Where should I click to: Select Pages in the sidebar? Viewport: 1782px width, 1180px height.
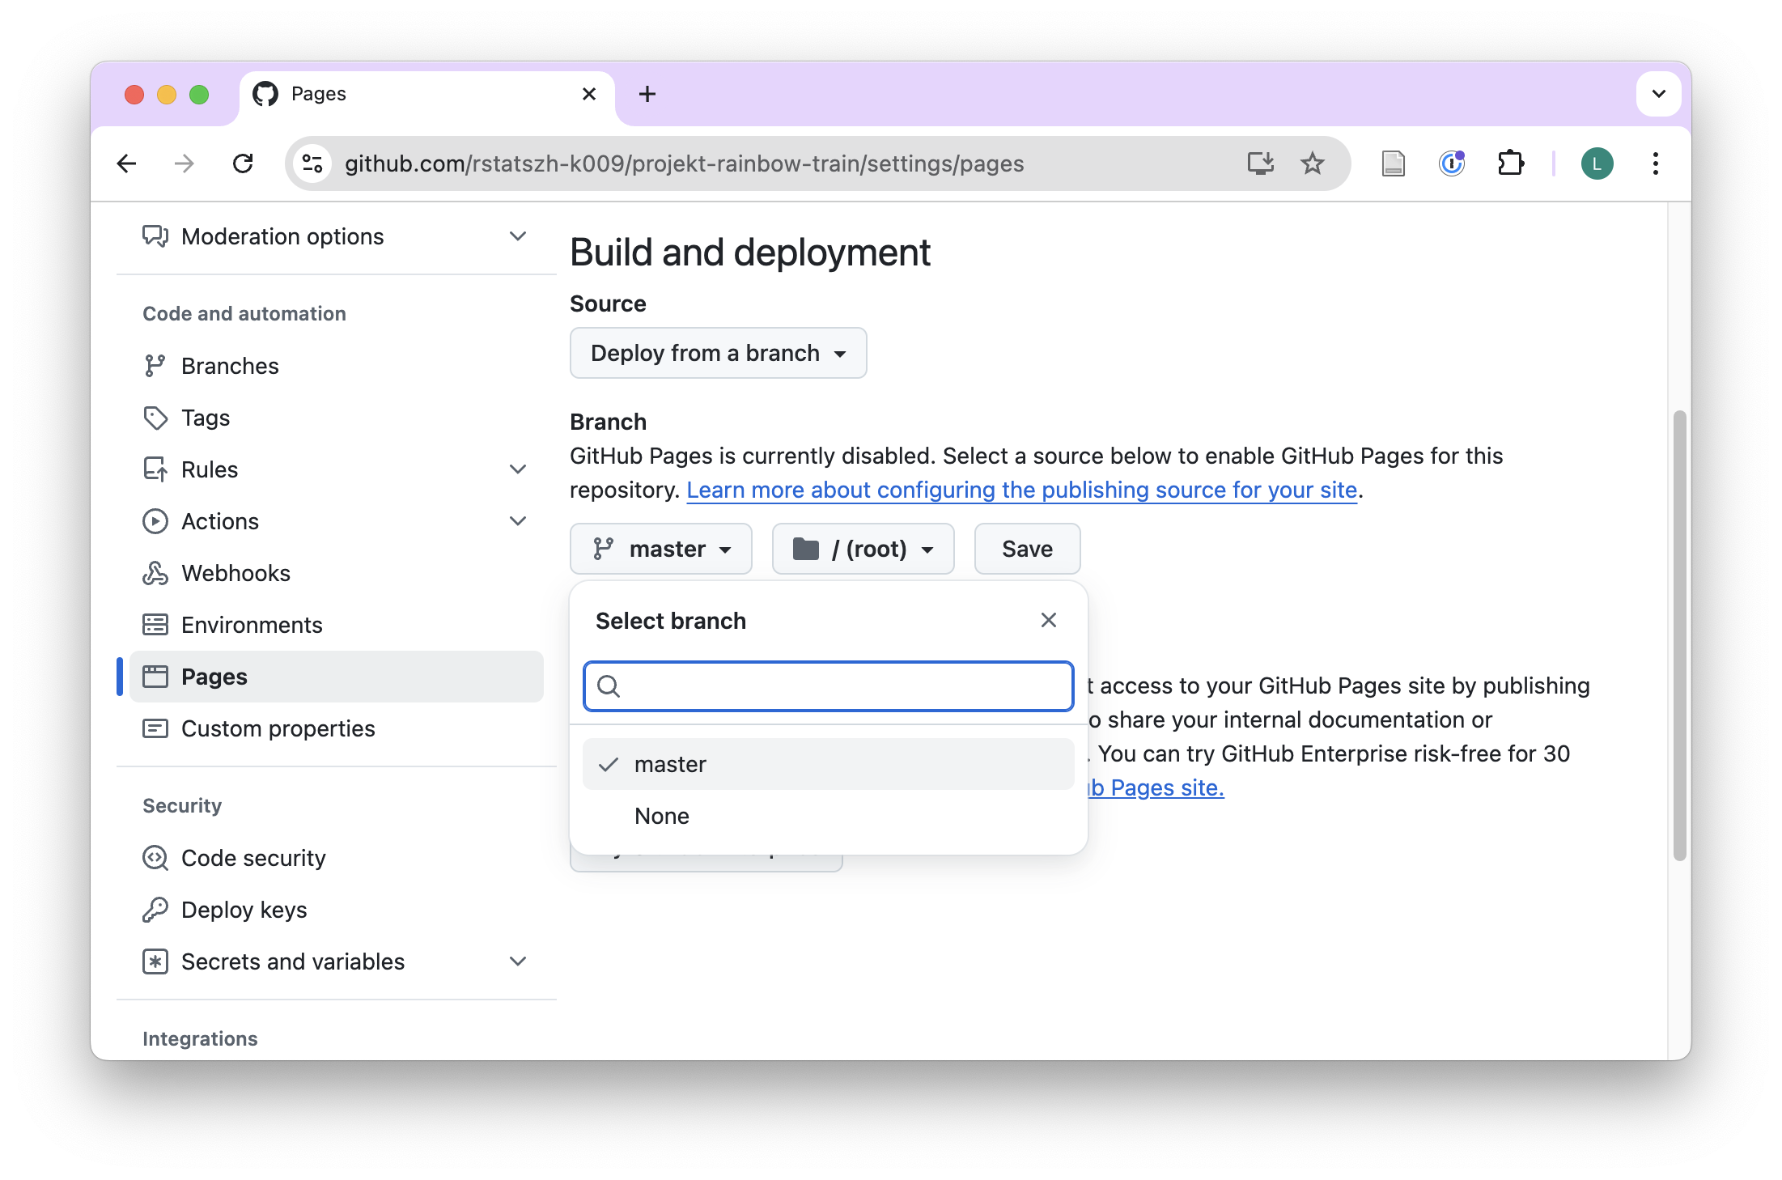337,677
